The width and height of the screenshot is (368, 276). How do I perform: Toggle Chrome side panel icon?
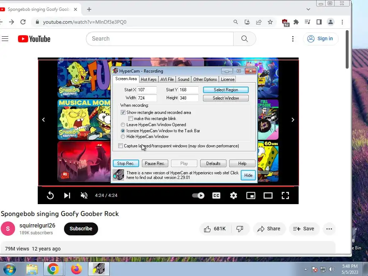[319, 22]
